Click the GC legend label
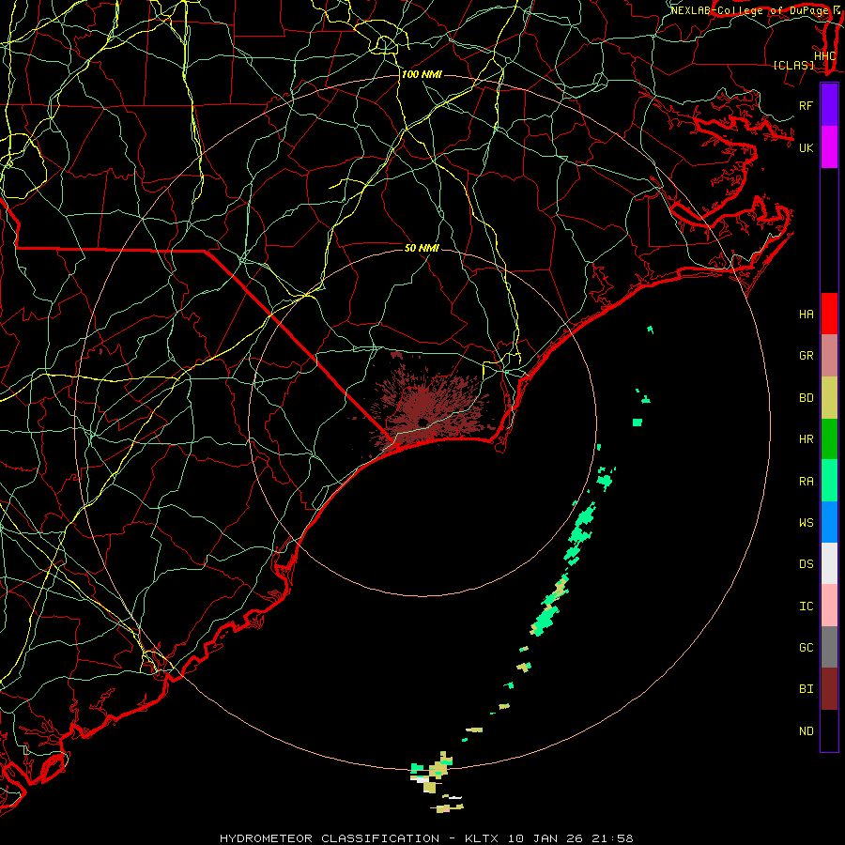845x845 pixels. pyautogui.click(x=806, y=647)
